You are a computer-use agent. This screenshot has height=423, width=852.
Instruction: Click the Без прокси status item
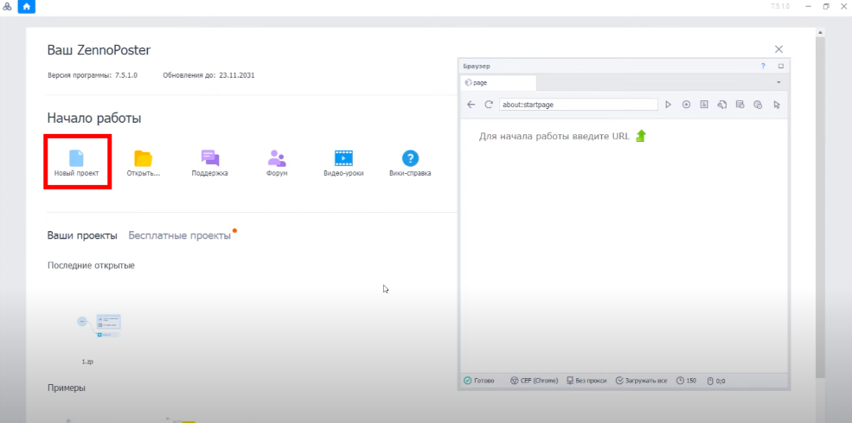(586, 381)
